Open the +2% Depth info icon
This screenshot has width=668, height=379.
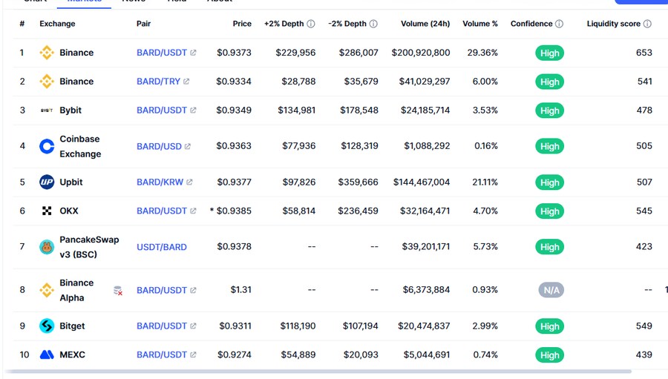311,24
